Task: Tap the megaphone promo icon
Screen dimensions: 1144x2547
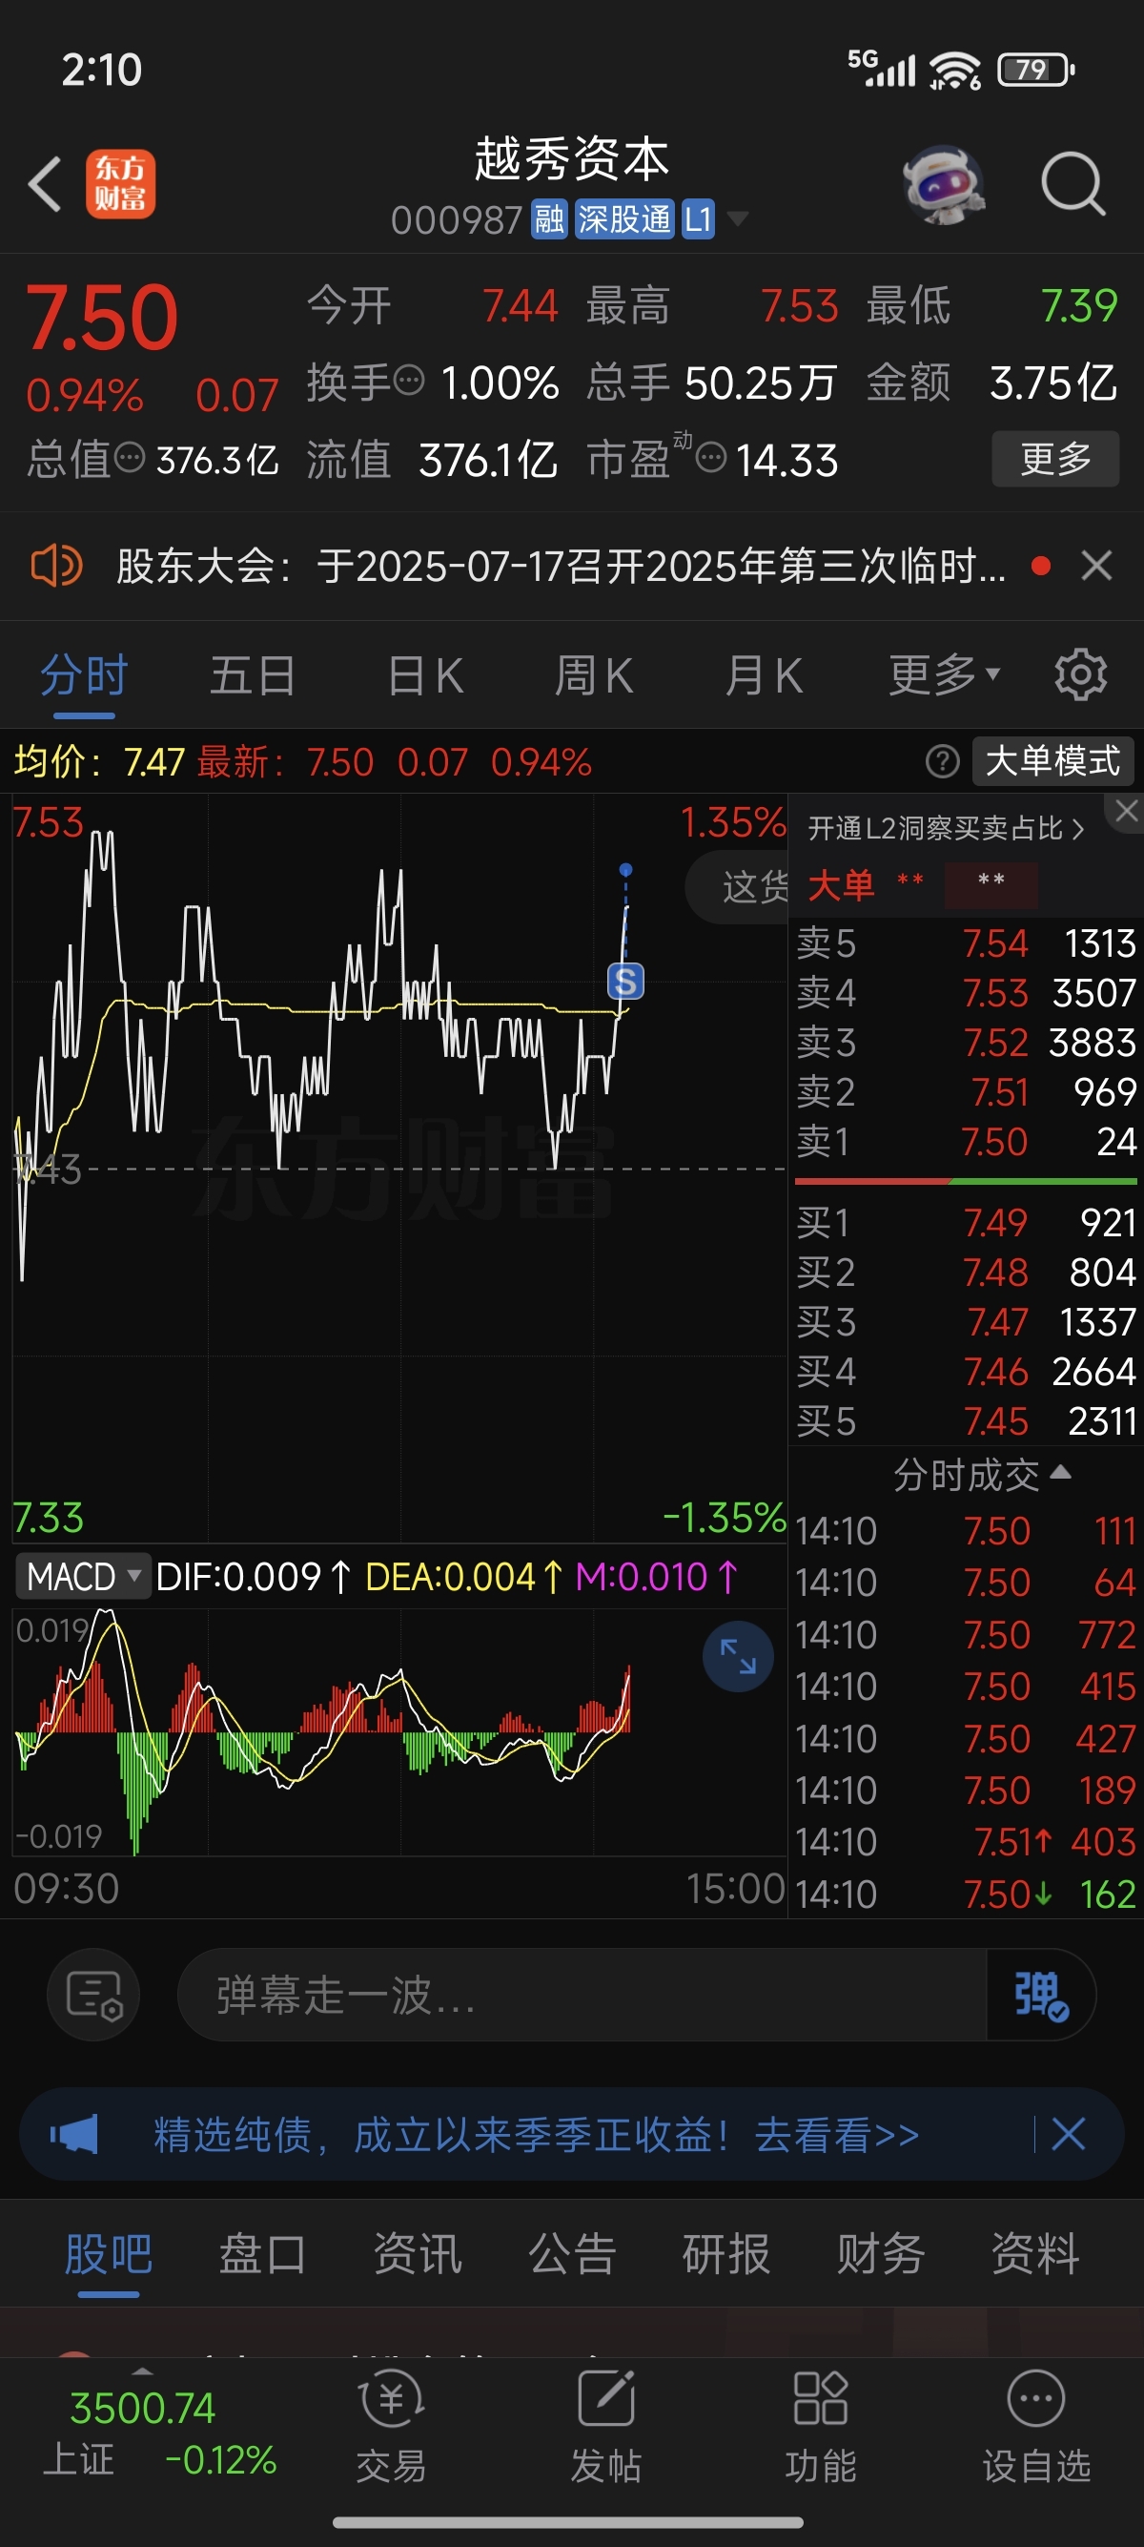Action: [74, 2134]
